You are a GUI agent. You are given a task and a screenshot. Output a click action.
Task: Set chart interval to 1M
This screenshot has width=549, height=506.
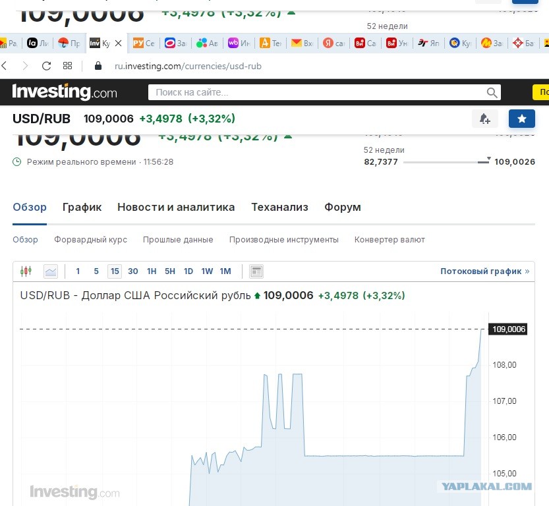[225, 271]
